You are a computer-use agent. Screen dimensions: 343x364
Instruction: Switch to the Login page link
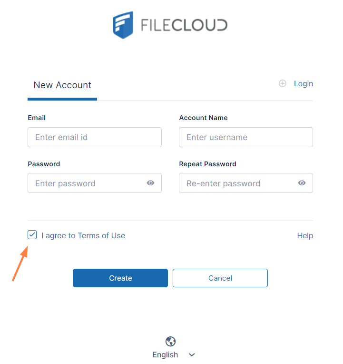[x=303, y=84]
